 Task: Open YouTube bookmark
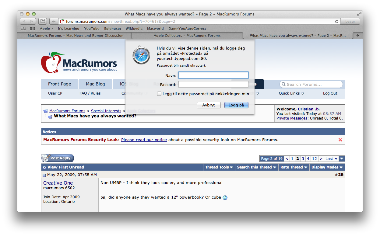[x=92, y=29]
